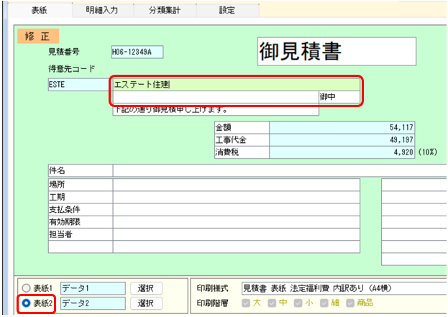
Task: Click the 件名 input field
Action: (x=280, y=170)
